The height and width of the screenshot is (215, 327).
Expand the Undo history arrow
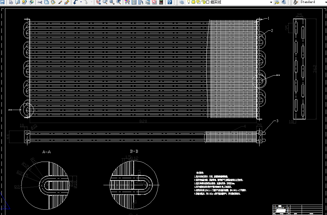click(81, 2)
